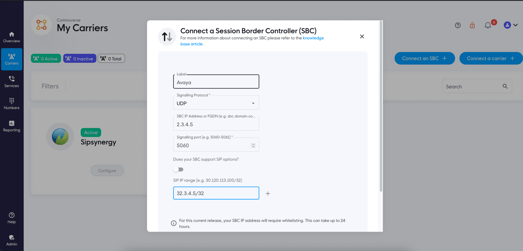The height and width of the screenshot is (251, 523).
Task: Open the Admin settings icon
Action: click(11, 240)
